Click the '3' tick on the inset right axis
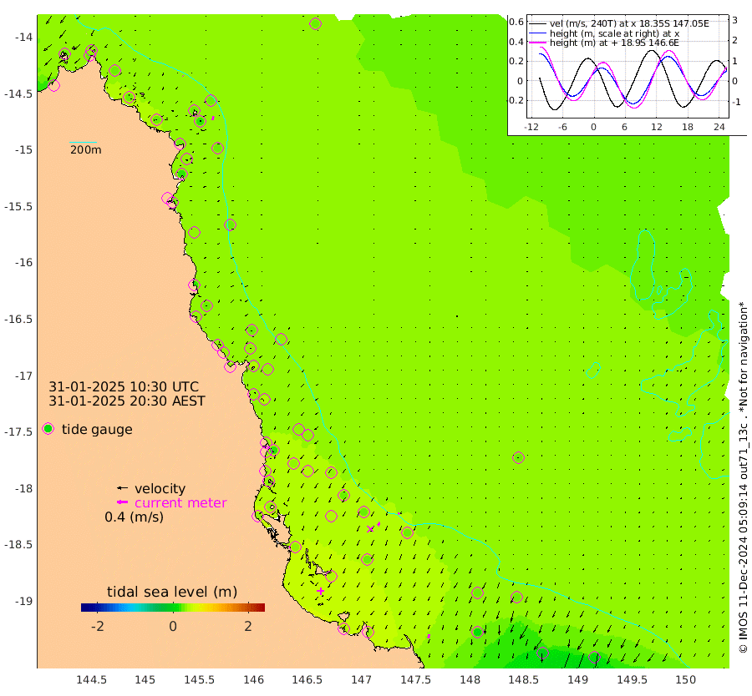 (x=734, y=20)
